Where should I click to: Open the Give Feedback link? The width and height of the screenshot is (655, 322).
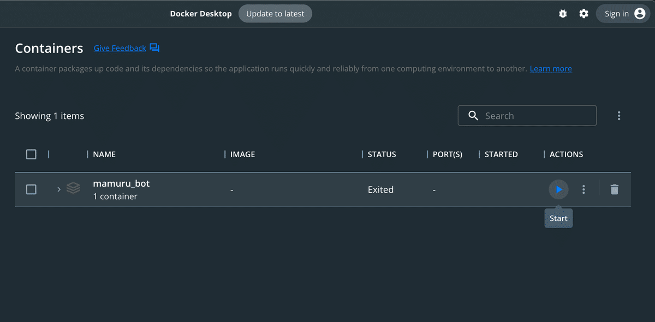click(120, 47)
